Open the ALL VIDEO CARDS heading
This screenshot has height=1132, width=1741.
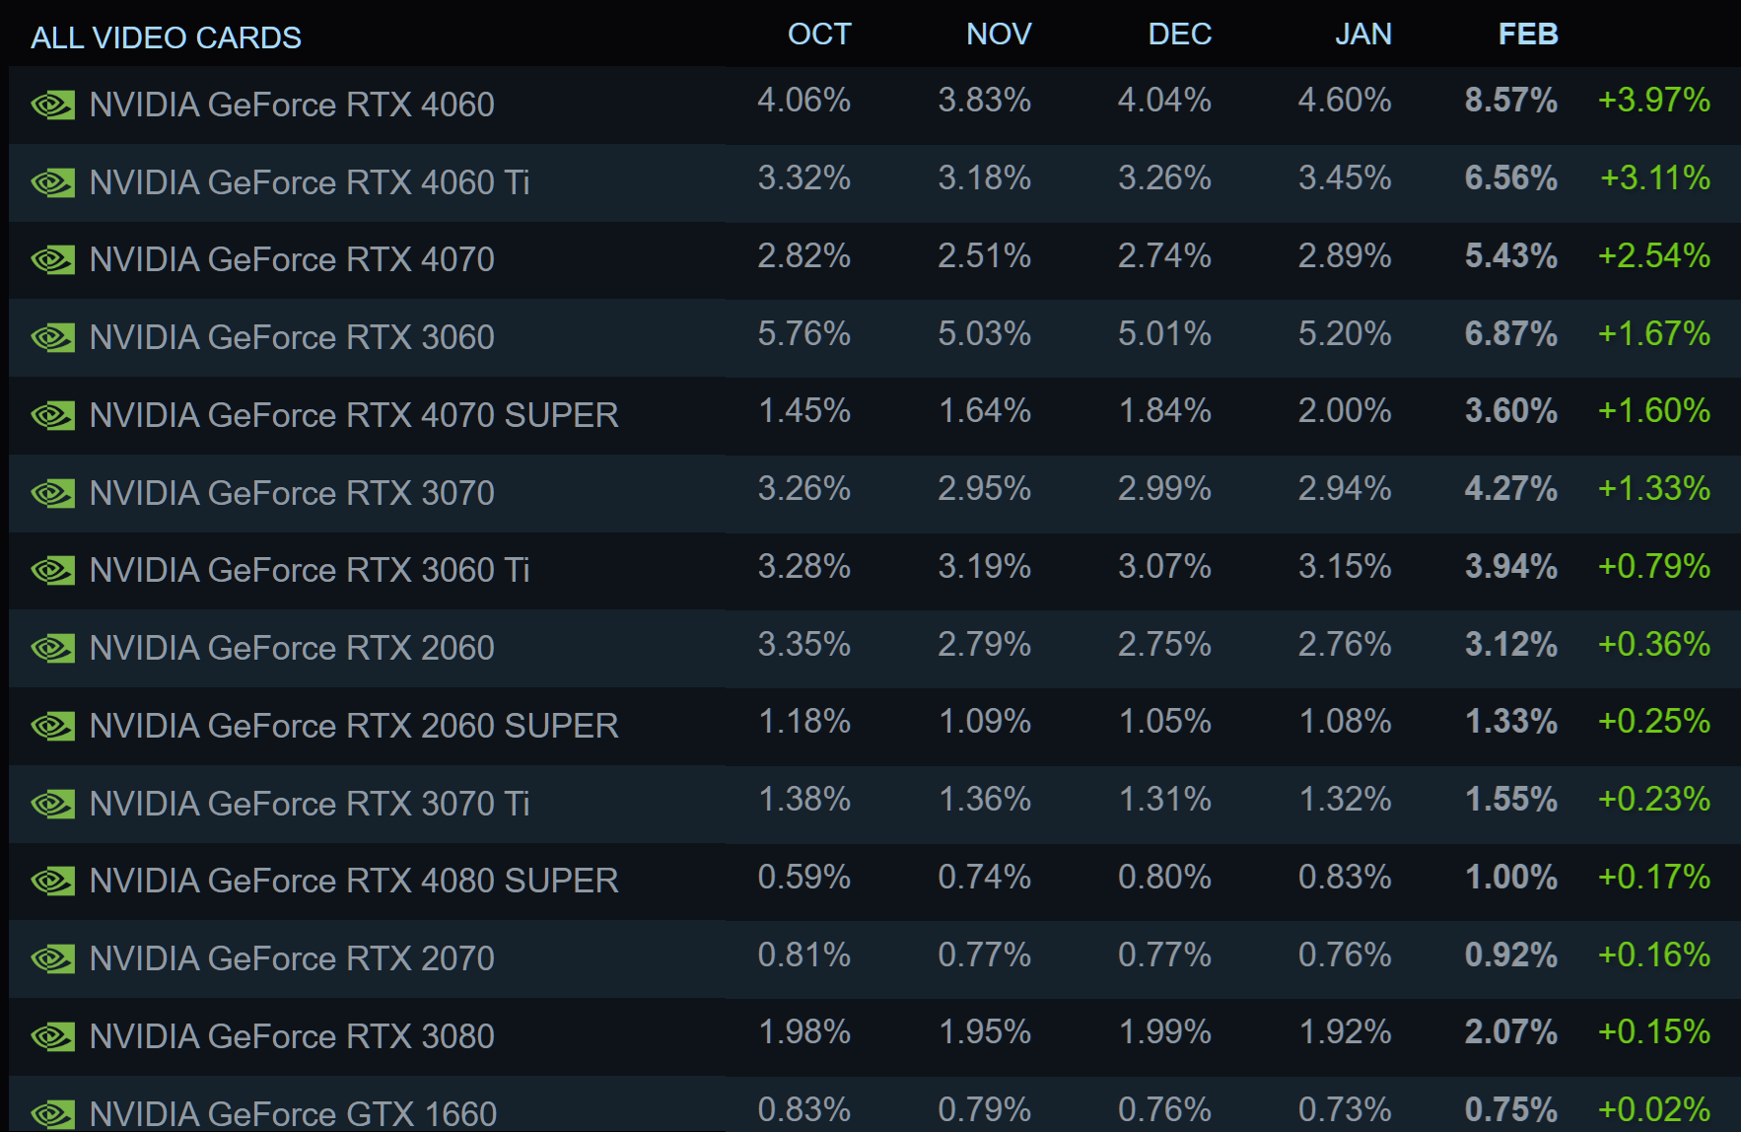coord(166,37)
